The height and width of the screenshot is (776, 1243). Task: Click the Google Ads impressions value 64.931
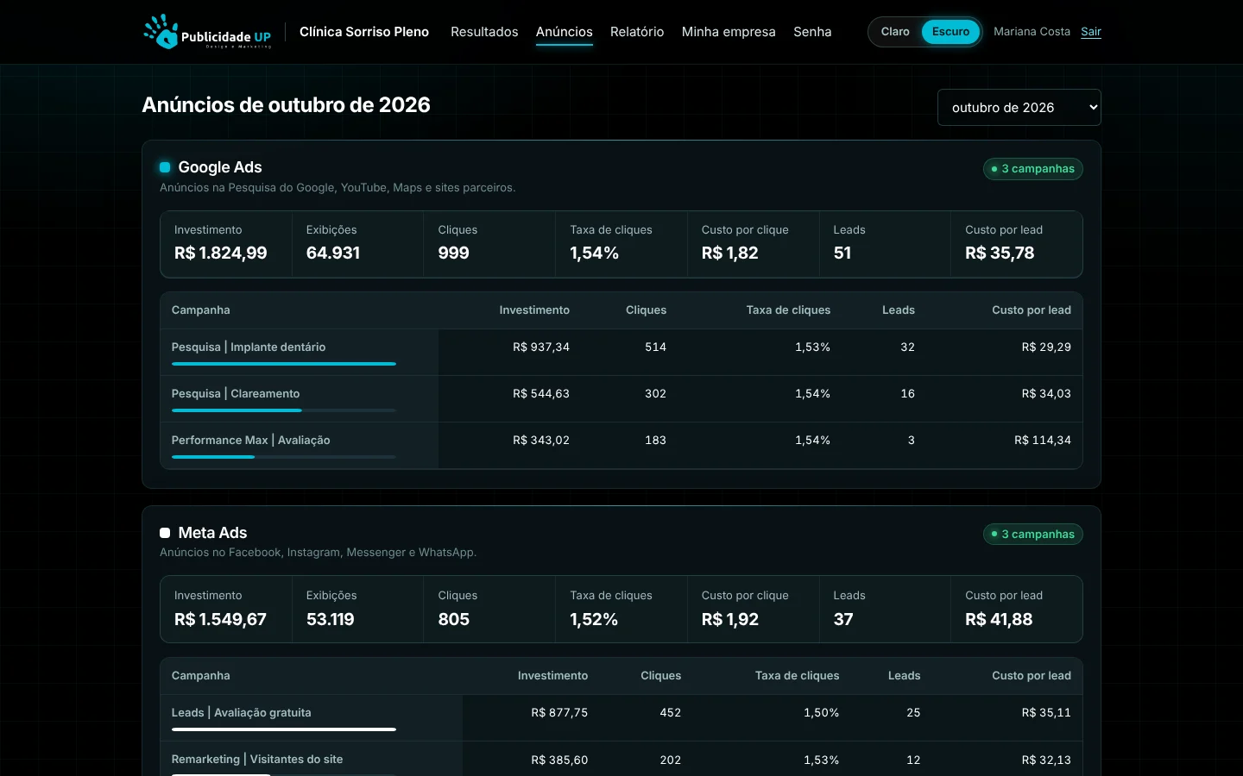point(333,253)
